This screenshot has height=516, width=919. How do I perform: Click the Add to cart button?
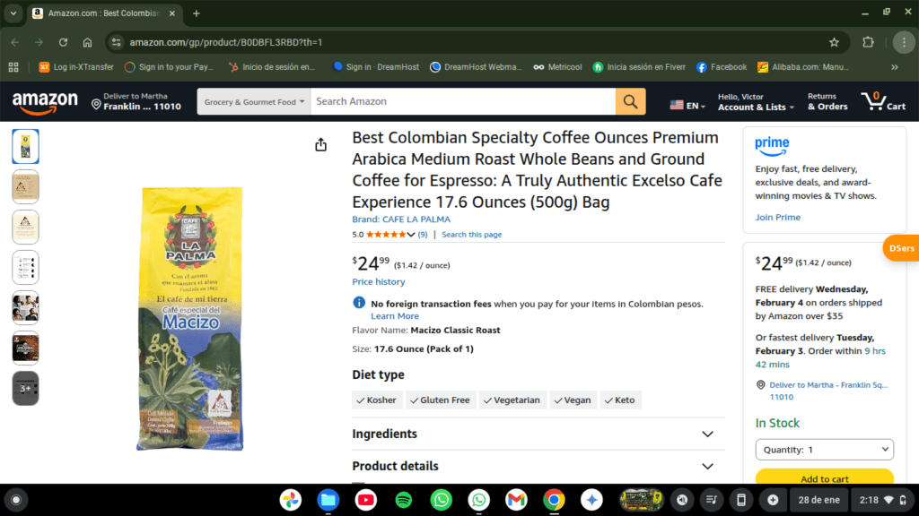(824, 478)
